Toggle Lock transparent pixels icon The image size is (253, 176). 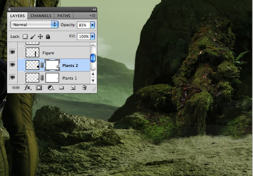click(25, 37)
